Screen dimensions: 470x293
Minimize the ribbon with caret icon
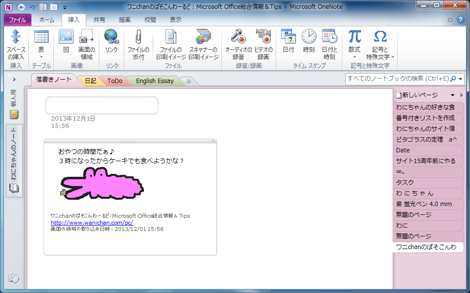point(450,20)
